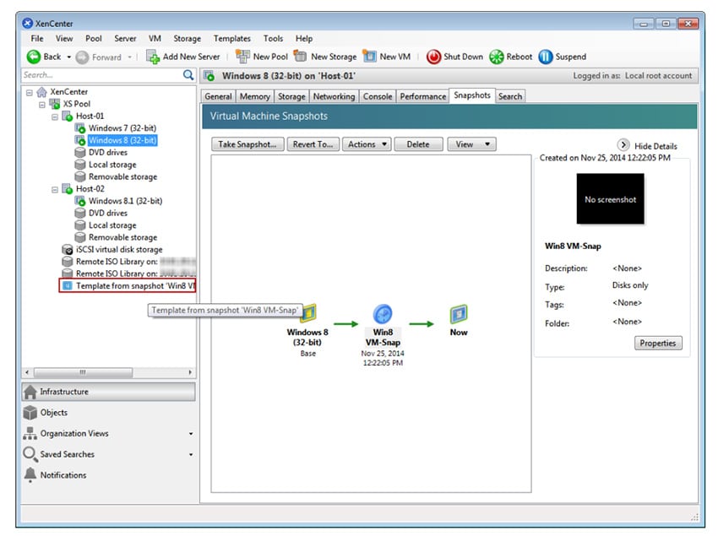This screenshot has width=718, height=536.
Task: Click the red Shut Down icon
Action: 433,57
